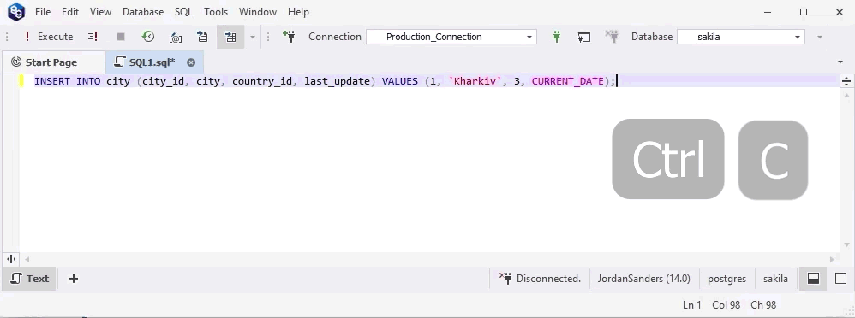The image size is (855, 318).
Task: Click the Ch 98 status indicator
Action: (x=763, y=305)
